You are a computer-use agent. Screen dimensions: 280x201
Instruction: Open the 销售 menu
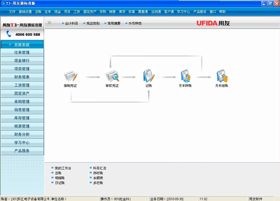click(112, 11)
